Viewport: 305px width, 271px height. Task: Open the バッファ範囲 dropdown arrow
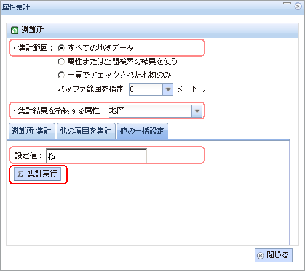[168, 89]
